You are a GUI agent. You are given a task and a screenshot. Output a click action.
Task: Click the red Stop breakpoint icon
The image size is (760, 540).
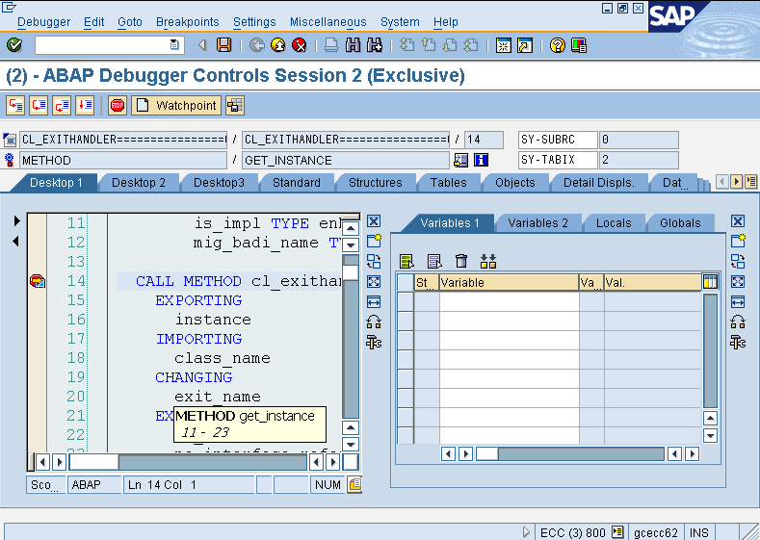point(118,105)
